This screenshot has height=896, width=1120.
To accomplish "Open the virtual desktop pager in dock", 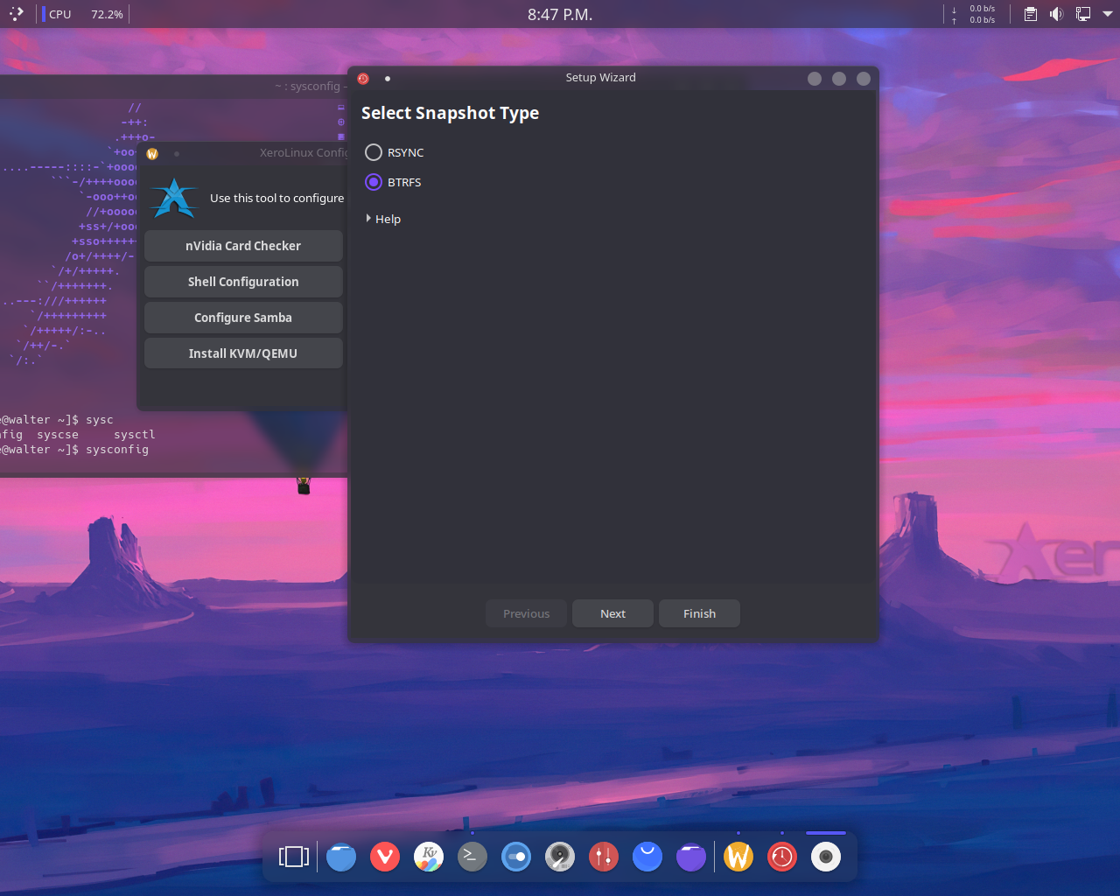I will coord(294,857).
